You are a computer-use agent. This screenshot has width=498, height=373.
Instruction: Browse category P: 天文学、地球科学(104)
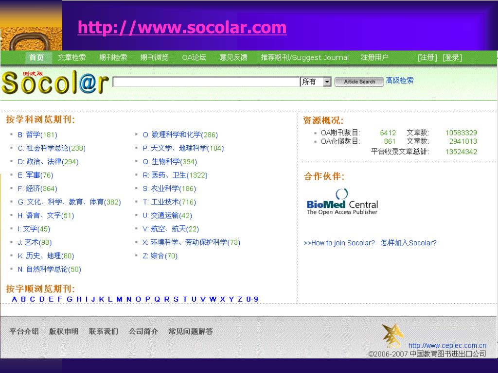click(183, 148)
